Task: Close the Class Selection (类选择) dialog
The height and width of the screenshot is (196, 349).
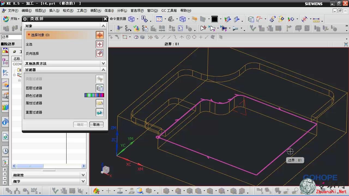Action: point(105,19)
